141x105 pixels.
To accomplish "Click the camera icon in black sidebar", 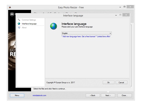I will 12,14.
